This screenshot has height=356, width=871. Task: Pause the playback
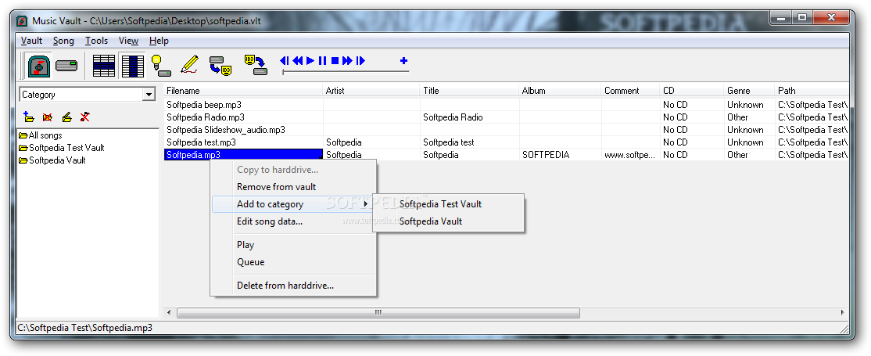click(x=323, y=60)
